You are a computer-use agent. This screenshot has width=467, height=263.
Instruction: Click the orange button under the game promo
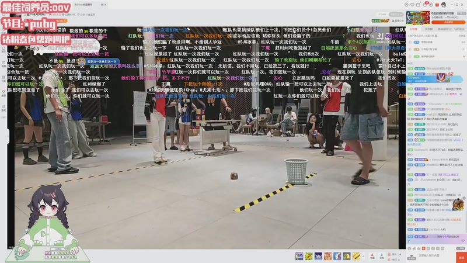pyautogui.click(x=448, y=22)
